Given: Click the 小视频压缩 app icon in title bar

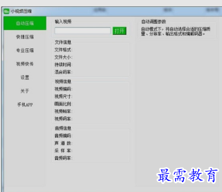Looking at the screenshot, I should [6, 11].
